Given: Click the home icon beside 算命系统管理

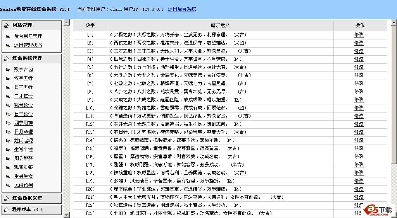Looking at the screenshot, I should (x=7, y=59).
